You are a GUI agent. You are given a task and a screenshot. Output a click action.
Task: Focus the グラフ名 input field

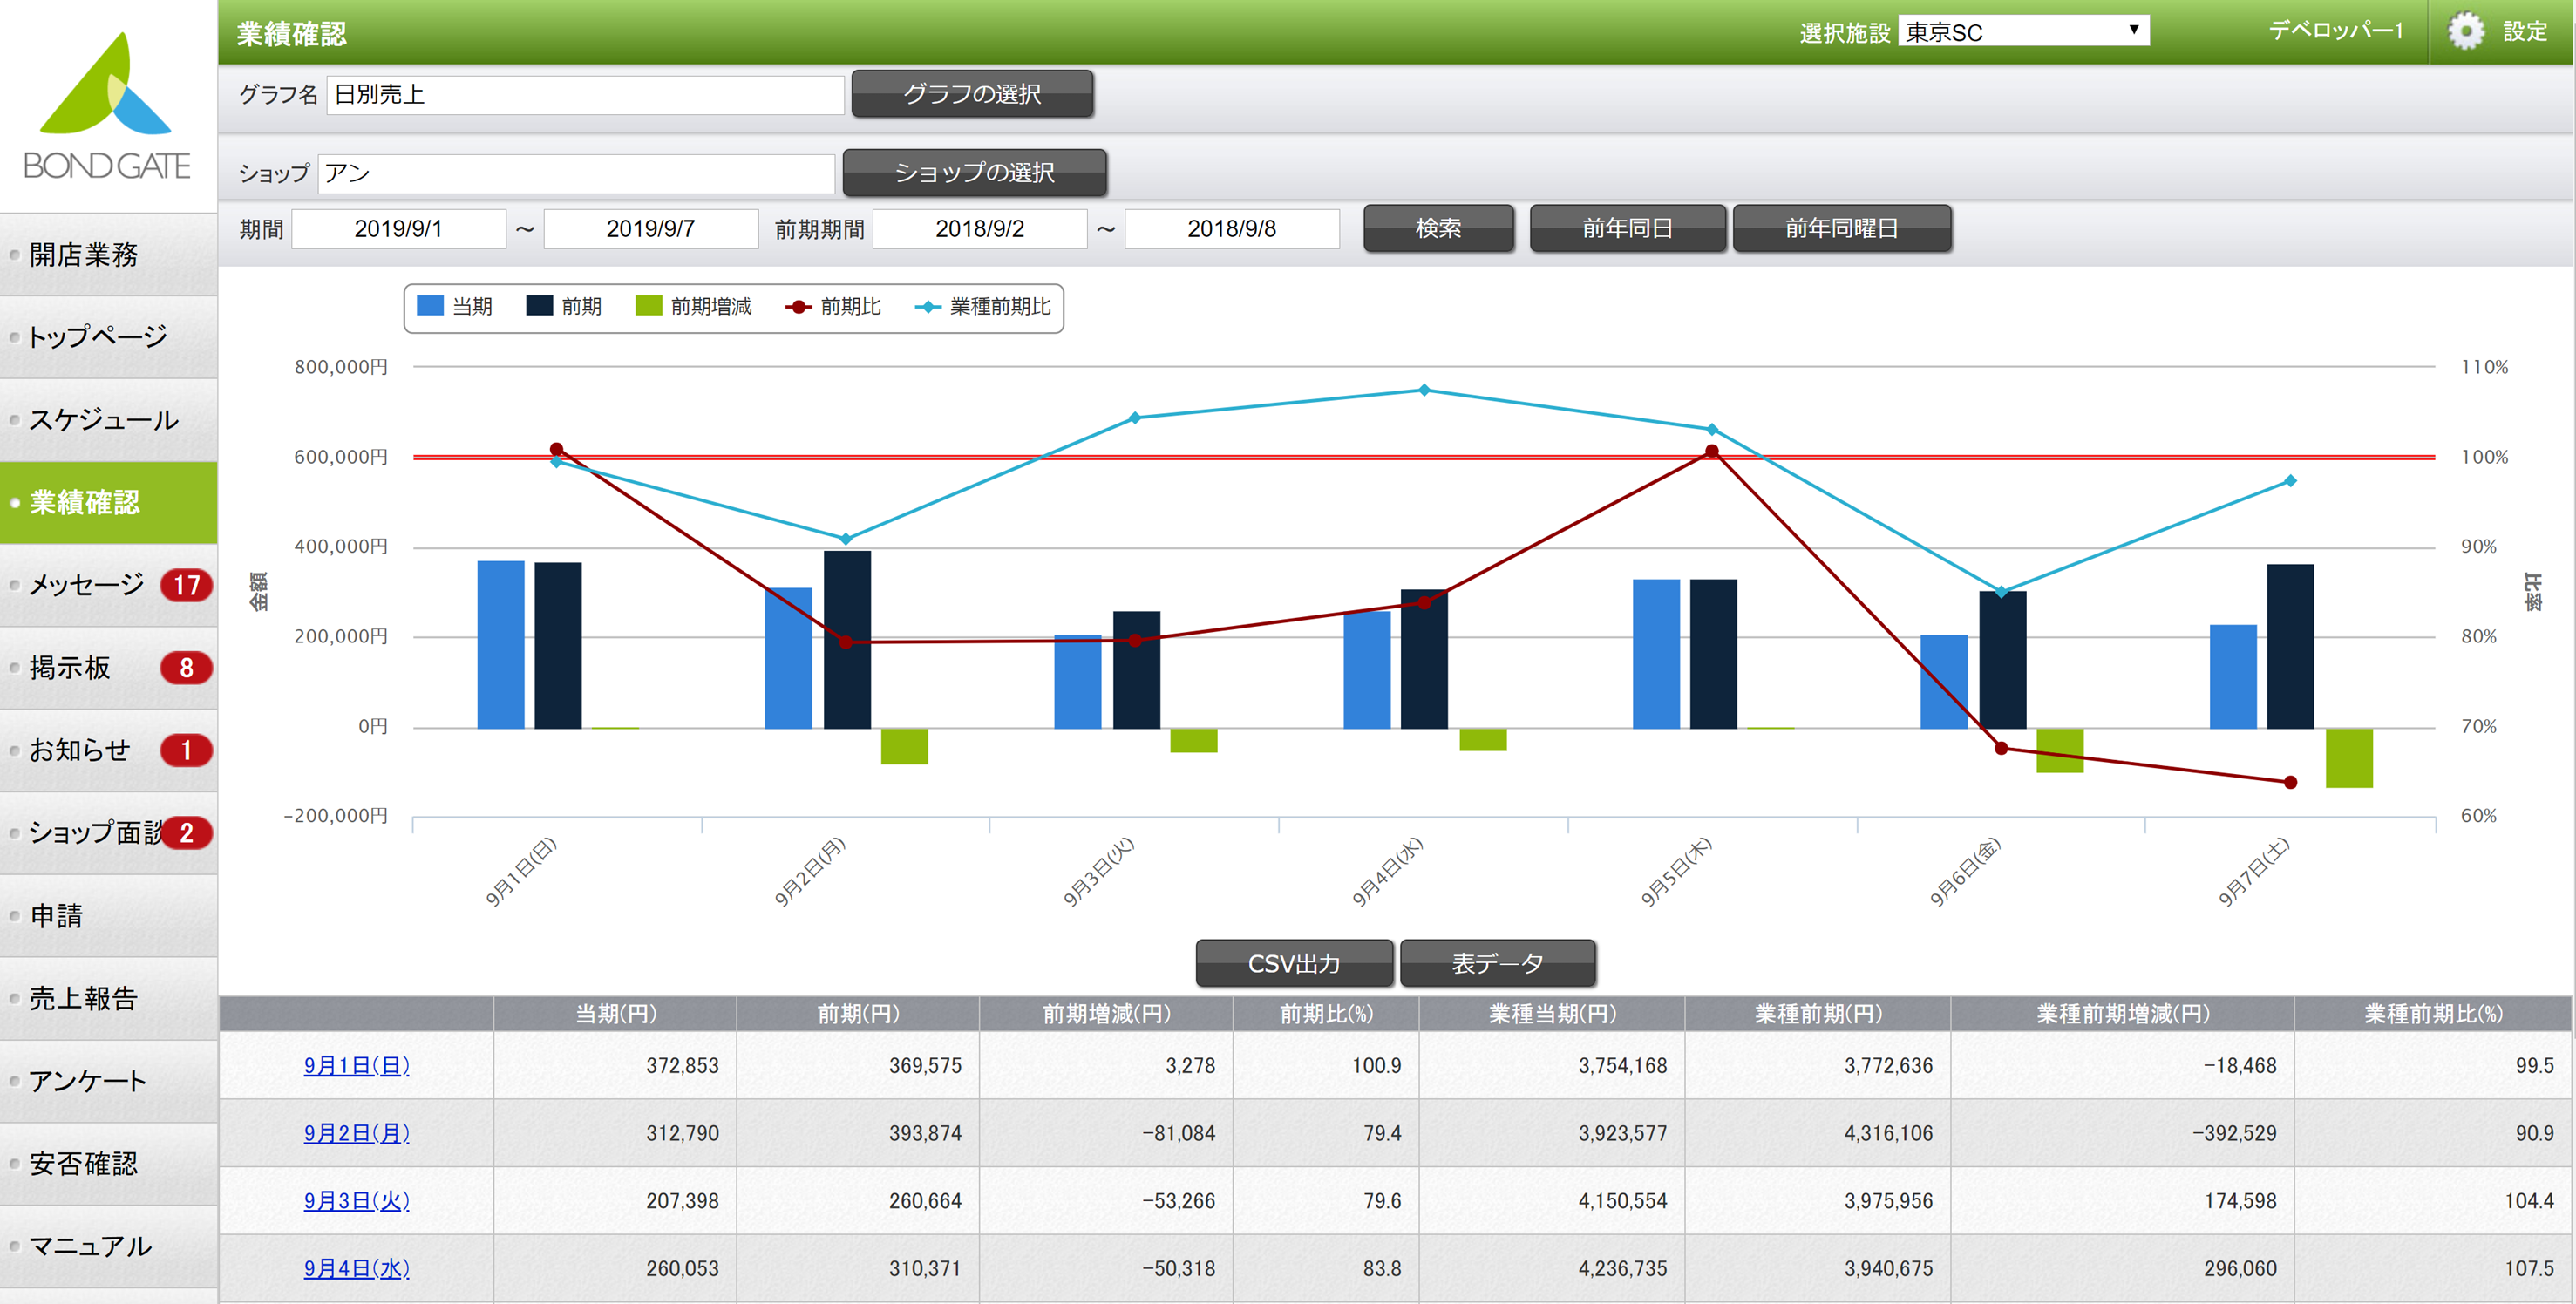pos(585,94)
